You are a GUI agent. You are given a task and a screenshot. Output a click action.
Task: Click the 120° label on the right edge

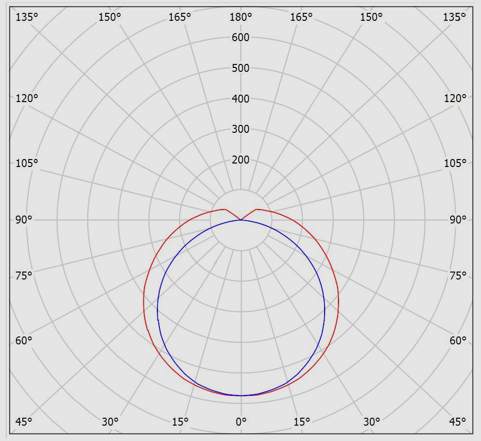[x=455, y=98]
